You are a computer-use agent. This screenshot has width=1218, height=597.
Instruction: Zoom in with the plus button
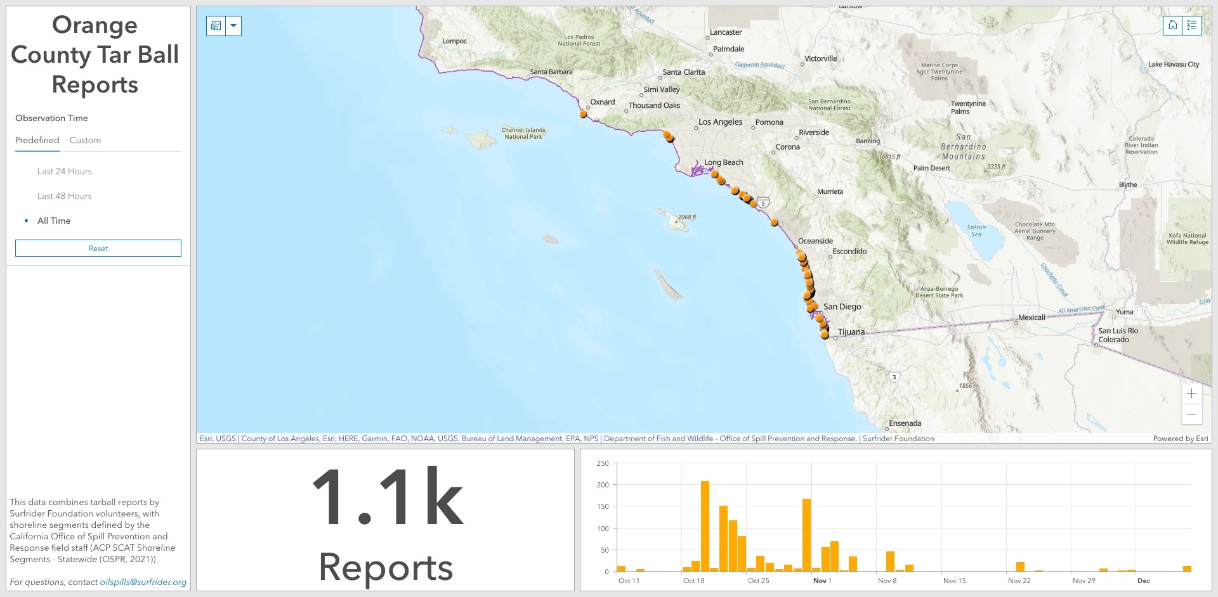pos(1191,394)
